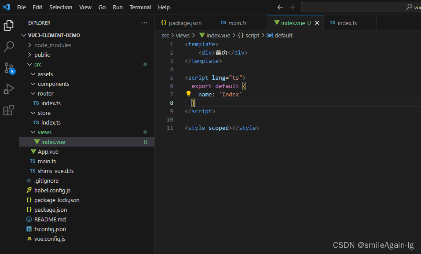This screenshot has height=254, width=421.
Task: Collapse the VUE3-ELEMENT-DEMO project root
Action: (x=24, y=35)
